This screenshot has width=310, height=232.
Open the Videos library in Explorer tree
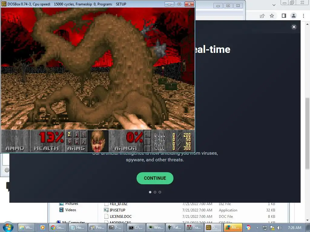click(x=71, y=210)
